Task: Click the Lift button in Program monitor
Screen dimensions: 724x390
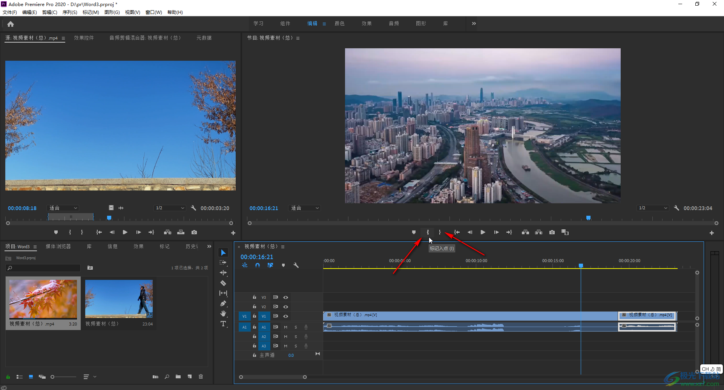Action: click(525, 232)
